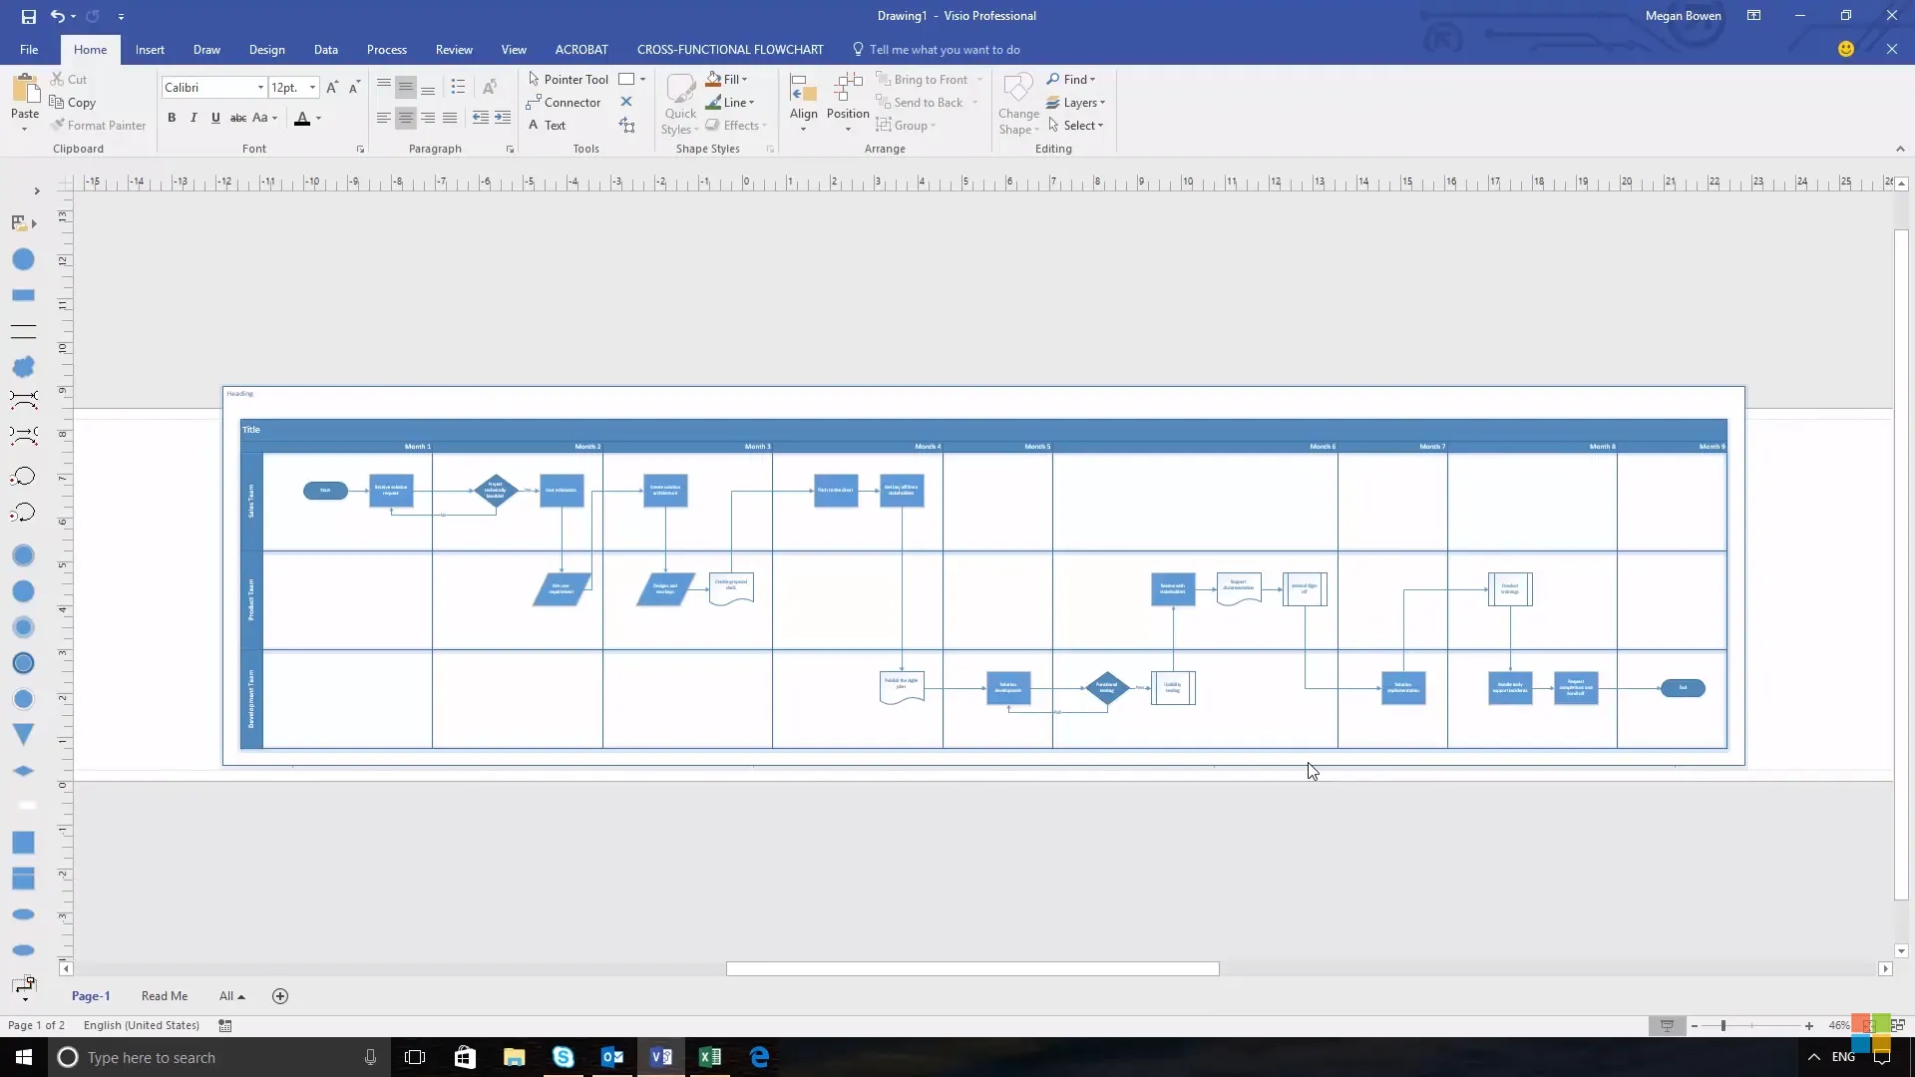Toggle Italic formatting on text
Screen dimensions: 1915x1077
193,119
